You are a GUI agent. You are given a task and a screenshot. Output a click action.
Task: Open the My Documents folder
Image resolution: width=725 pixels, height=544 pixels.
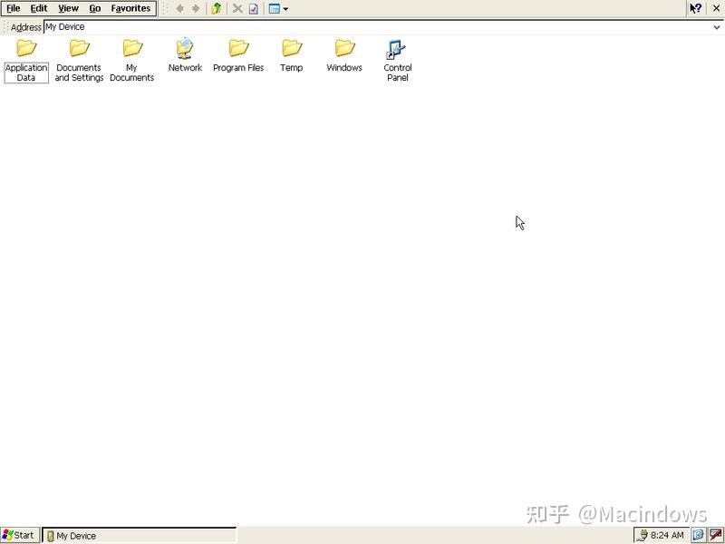click(x=131, y=52)
